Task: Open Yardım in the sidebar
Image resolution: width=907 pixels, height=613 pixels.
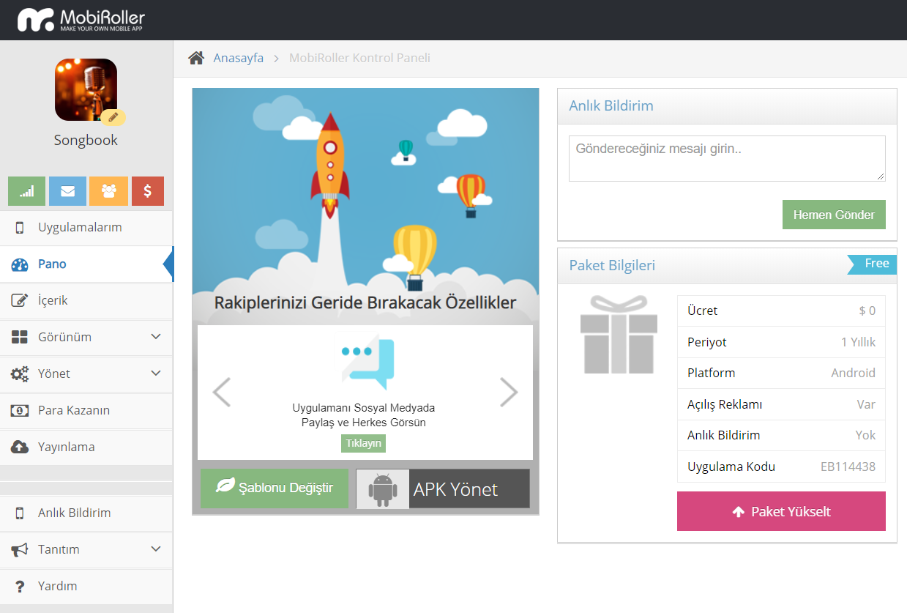Action: 86,587
